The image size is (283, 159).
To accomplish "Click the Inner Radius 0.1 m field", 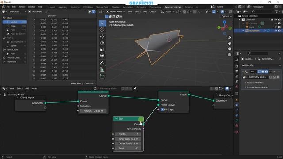I will click(x=128, y=139).
